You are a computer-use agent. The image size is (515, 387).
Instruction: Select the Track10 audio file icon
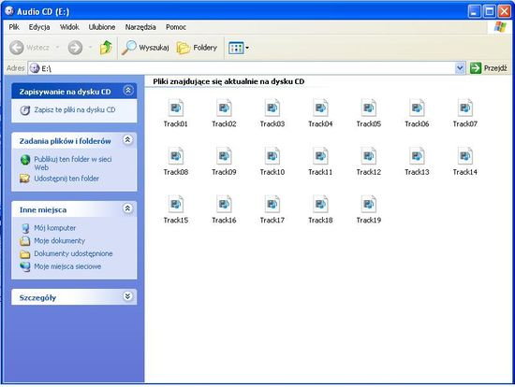[x=272, y=156]
